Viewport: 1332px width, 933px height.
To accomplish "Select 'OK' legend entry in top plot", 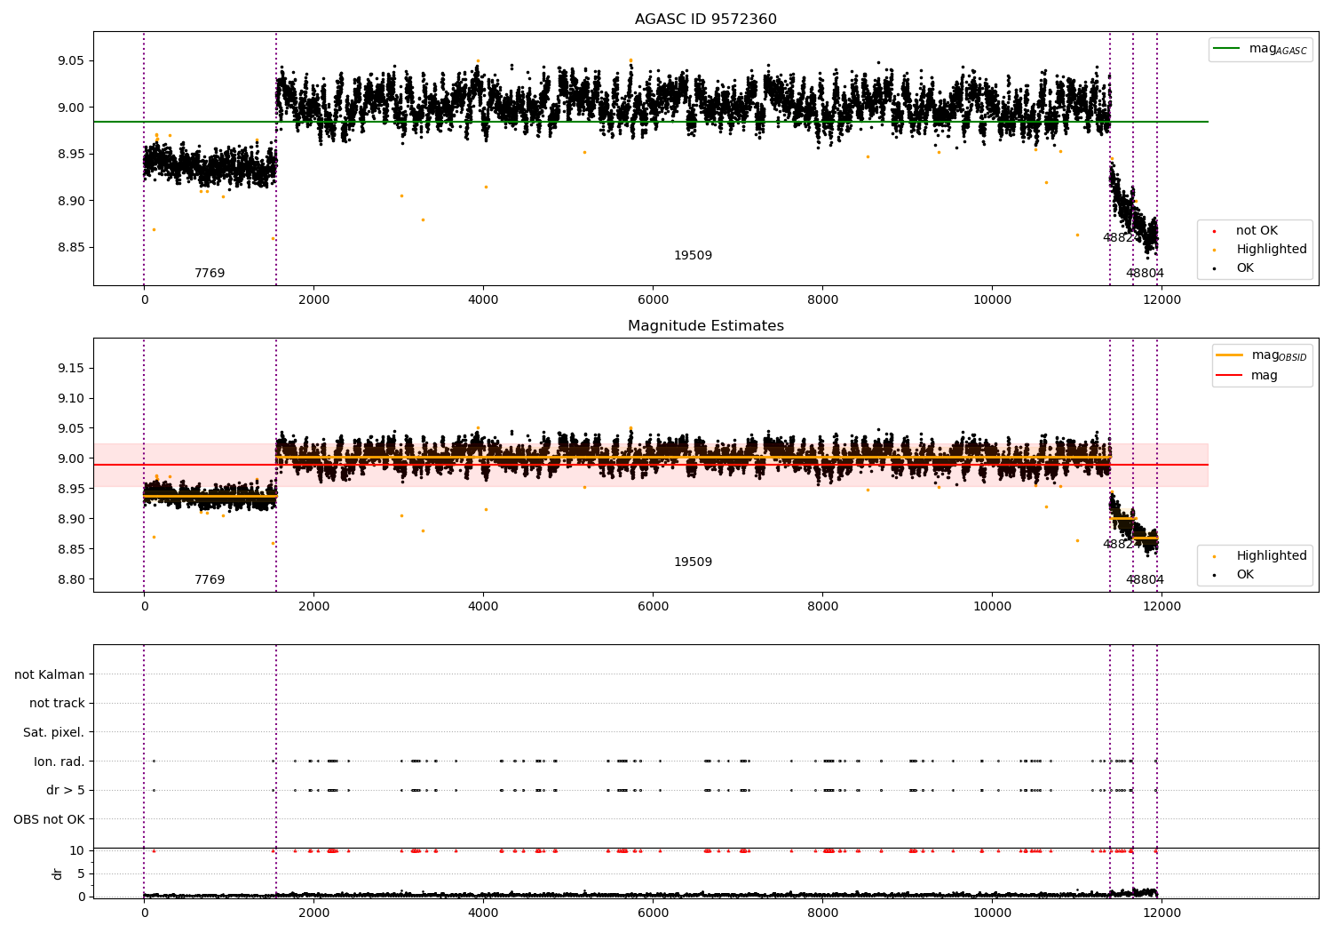I will (x=1245, y=268).
